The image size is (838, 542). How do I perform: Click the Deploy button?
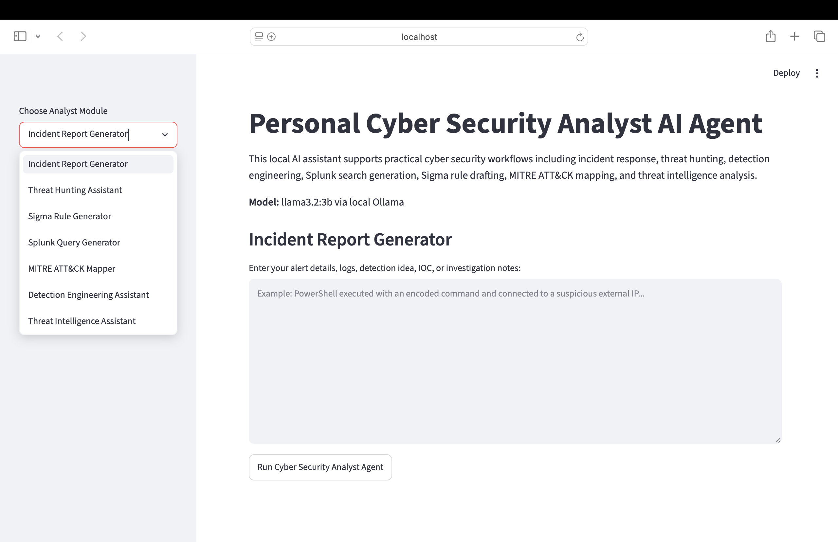coord(786,73)
